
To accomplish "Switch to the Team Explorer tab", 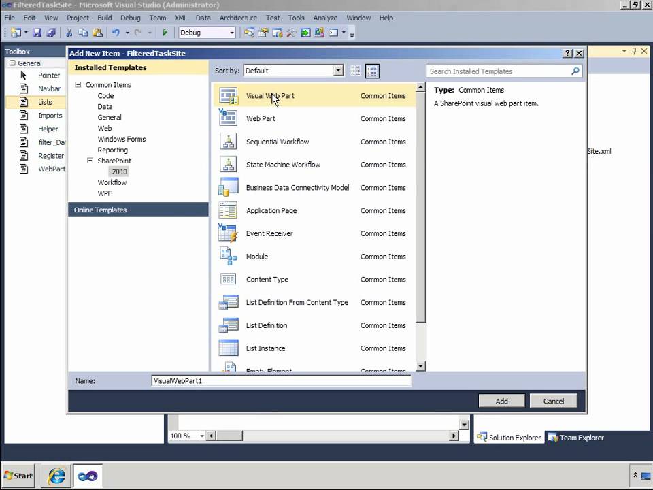I will [576, 438].
